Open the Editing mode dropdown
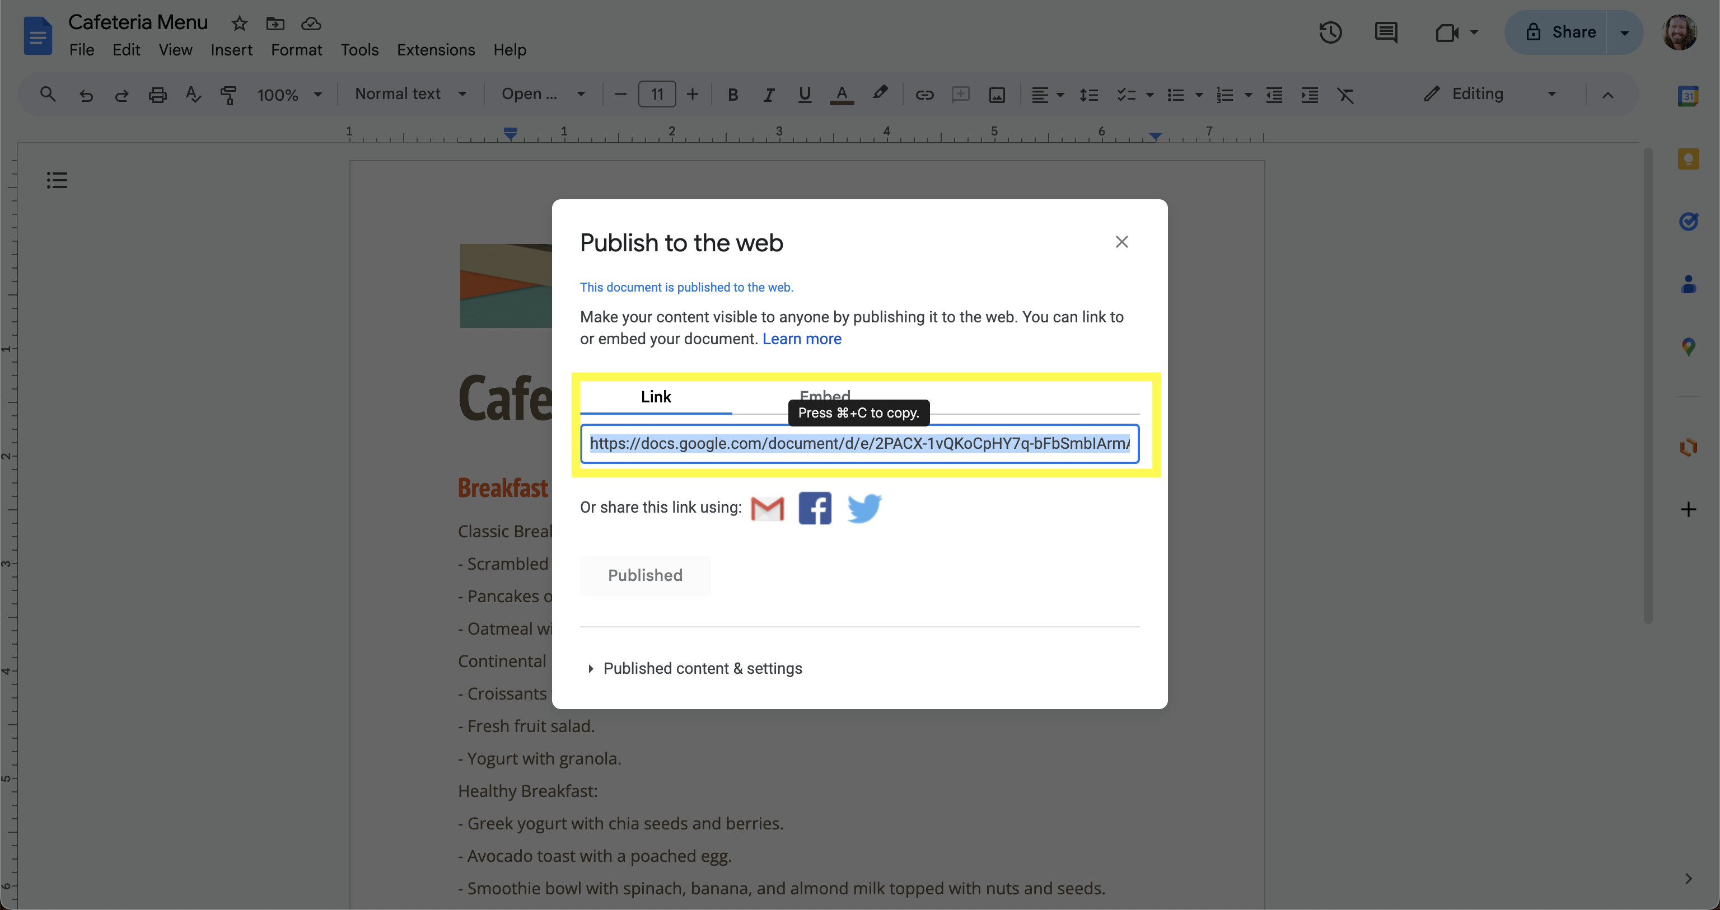The height and width of the screenshot is (910, 1720). [1490, 94]
